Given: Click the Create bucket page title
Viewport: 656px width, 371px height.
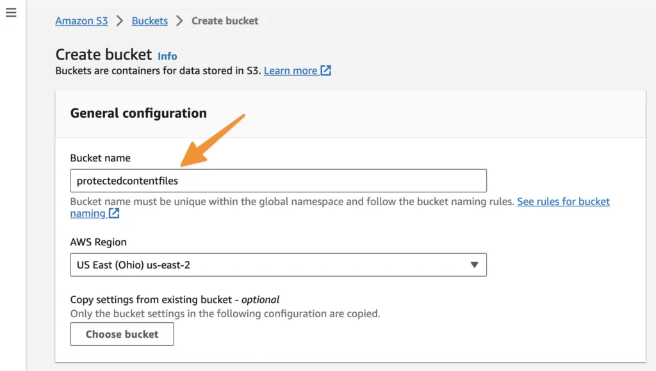Looking at the screenshot, I should point(104,55).
